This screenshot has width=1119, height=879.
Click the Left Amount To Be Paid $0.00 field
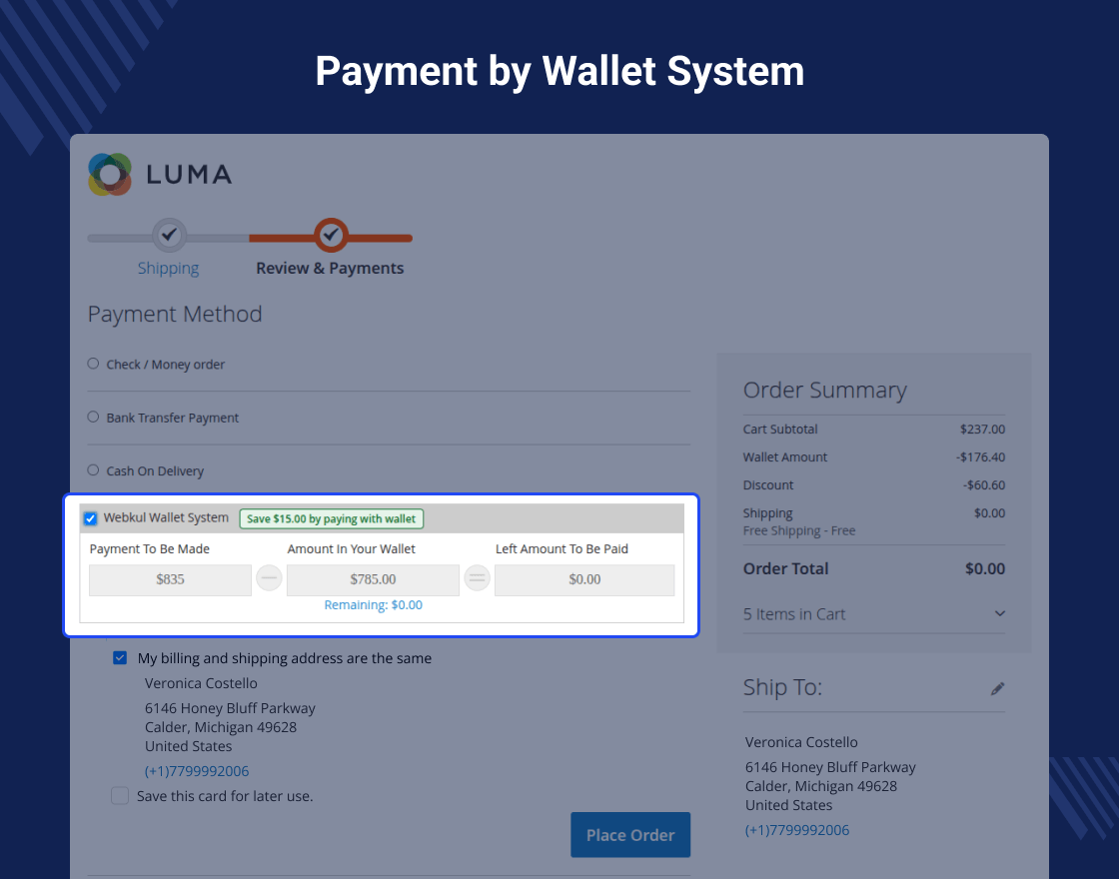tap(584, 580)
